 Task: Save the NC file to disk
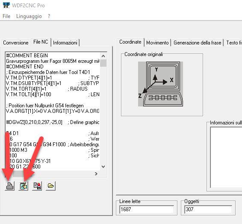(37, 186)
